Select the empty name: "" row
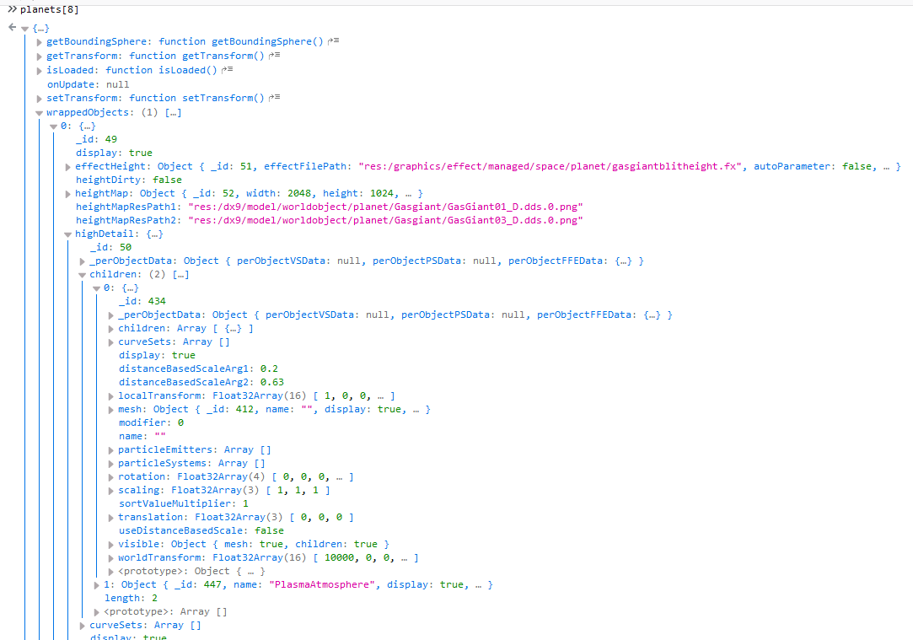 142,436
